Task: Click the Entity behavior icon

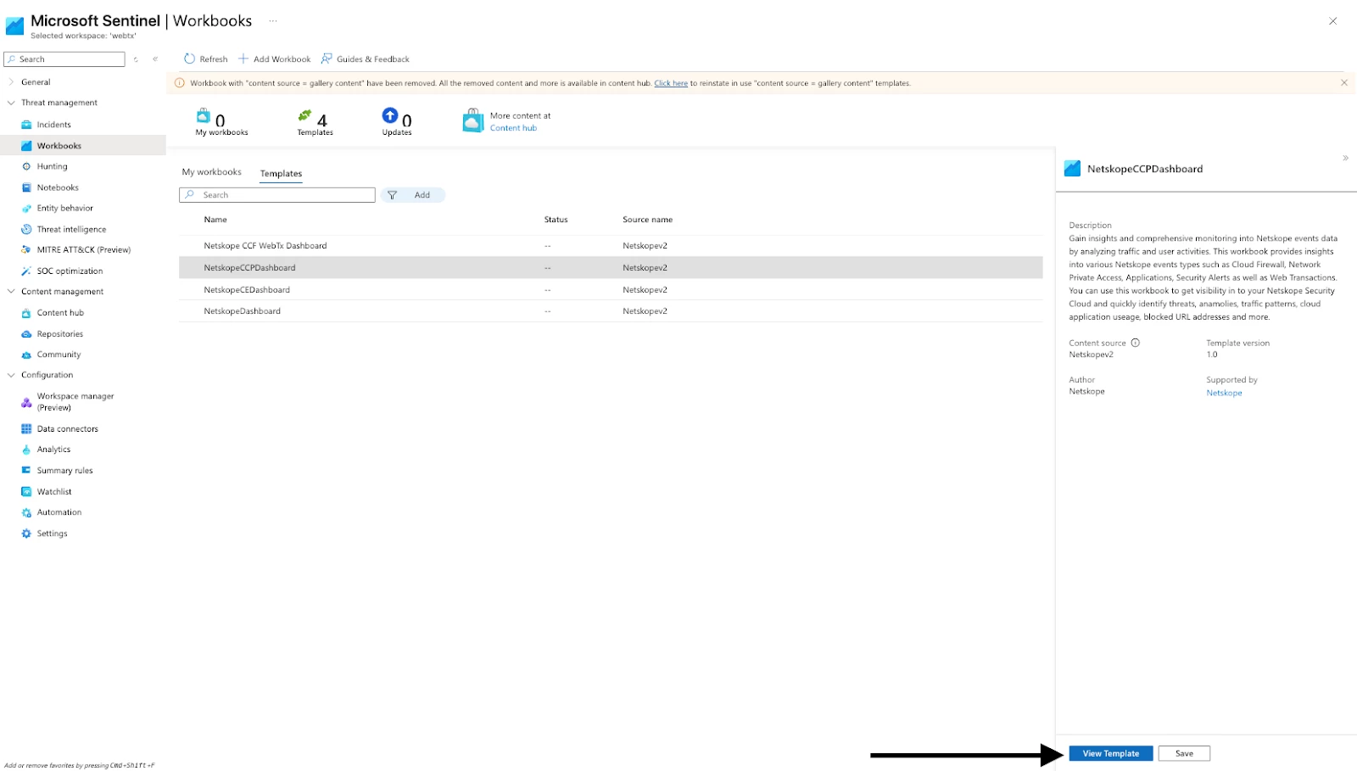Action: pyautogui.click(x=26, y=208)
